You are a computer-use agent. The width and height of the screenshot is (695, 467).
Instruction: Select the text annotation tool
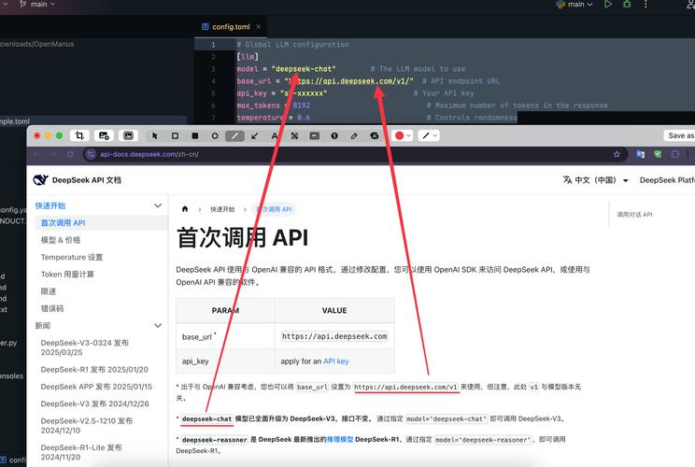coord(275,135)
